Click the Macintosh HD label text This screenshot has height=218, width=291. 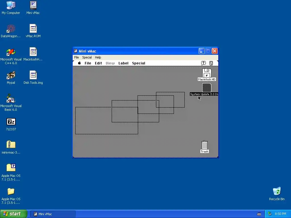[207, 79]
